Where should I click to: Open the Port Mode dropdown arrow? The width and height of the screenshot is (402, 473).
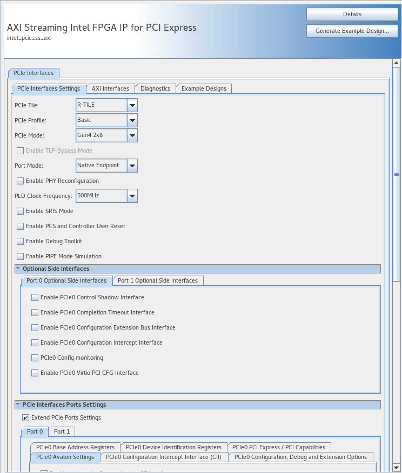pyautogui.click(x=132, y=166)
